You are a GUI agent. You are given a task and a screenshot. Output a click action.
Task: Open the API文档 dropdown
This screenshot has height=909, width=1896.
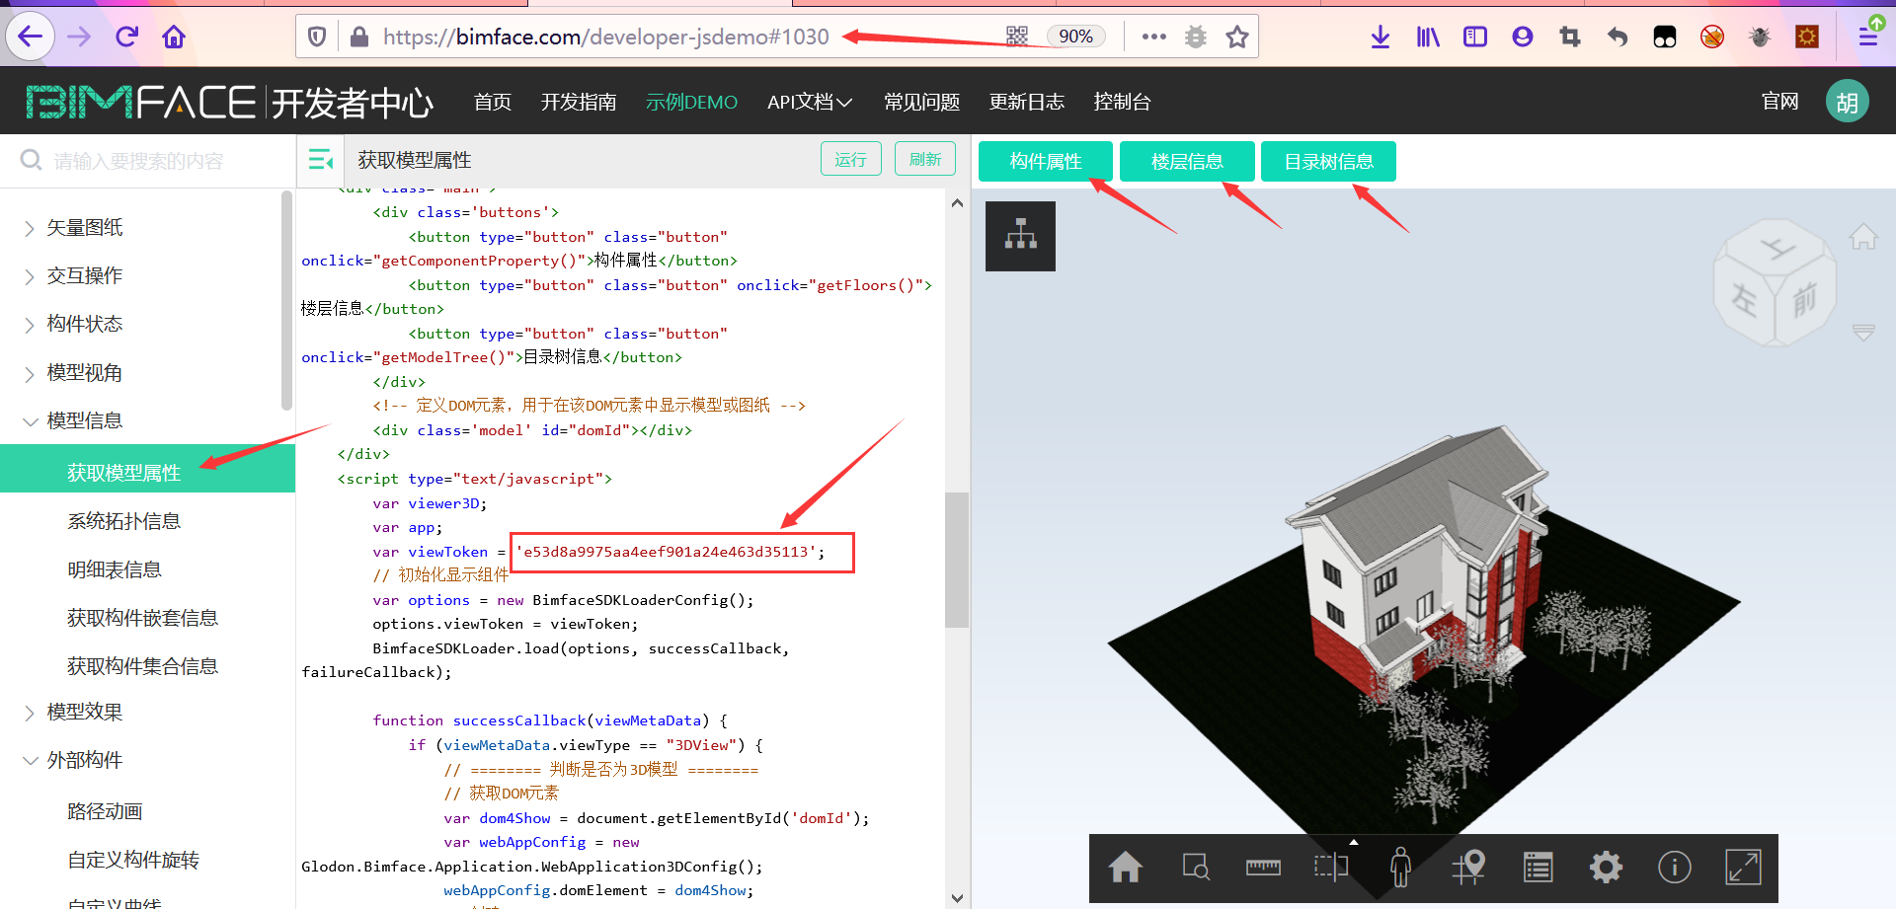pos(810,102)
